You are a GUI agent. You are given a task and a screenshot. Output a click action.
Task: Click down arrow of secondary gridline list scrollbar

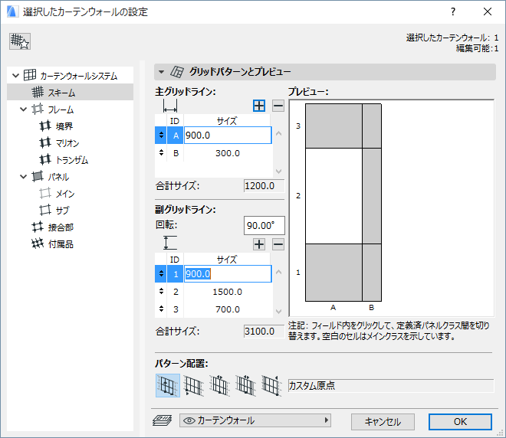coord(279,312)
